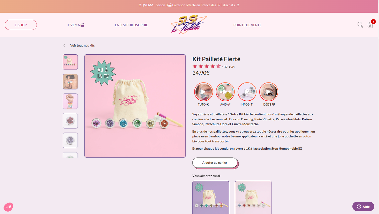
Task: Open the search magnifier icon
Action: pyautogui.click(x=360, y=25)
